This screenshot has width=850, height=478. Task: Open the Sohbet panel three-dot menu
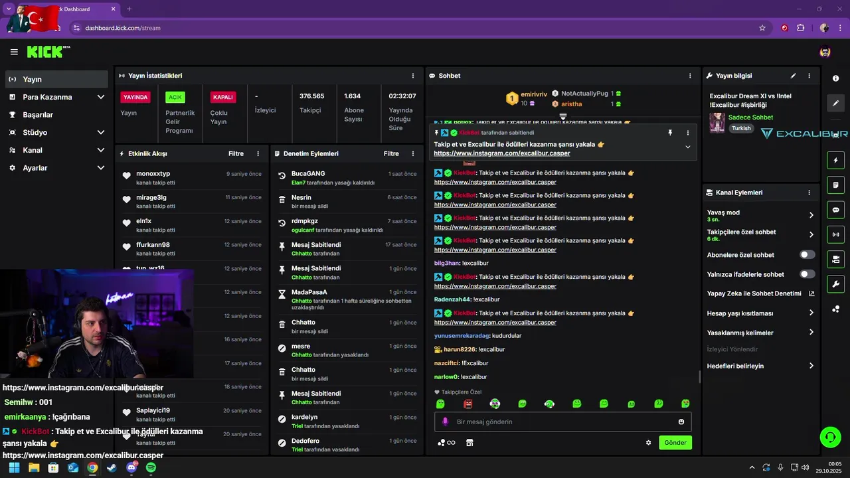tap(690, 76)
